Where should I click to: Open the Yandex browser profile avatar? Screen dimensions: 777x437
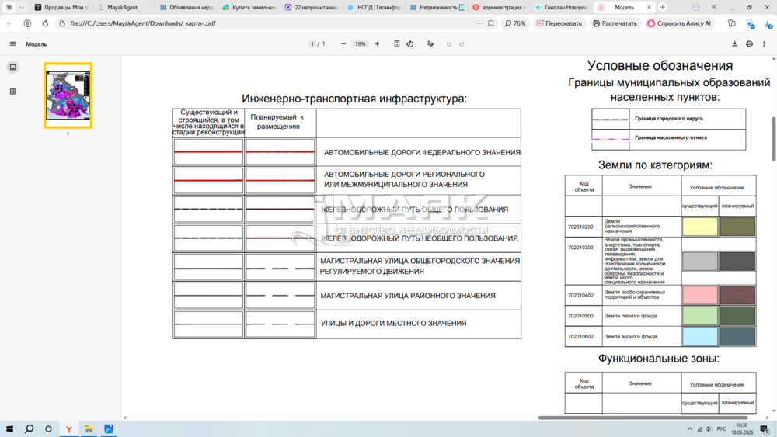695,8
